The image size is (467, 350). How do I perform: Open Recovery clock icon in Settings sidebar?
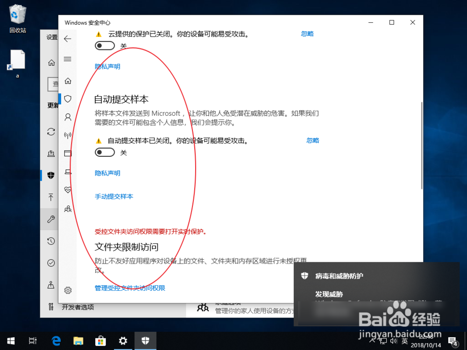point(51,241)
